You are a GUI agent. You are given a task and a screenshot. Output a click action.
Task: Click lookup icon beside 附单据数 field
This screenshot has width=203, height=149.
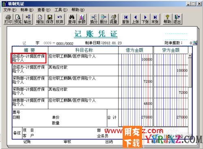(195, 43)
